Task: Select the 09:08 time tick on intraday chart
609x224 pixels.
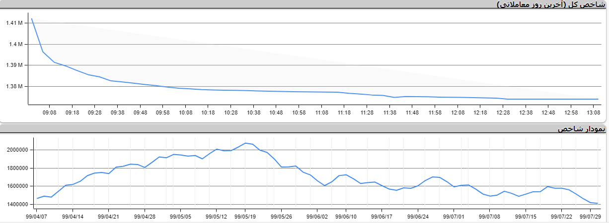Action: 50,112
